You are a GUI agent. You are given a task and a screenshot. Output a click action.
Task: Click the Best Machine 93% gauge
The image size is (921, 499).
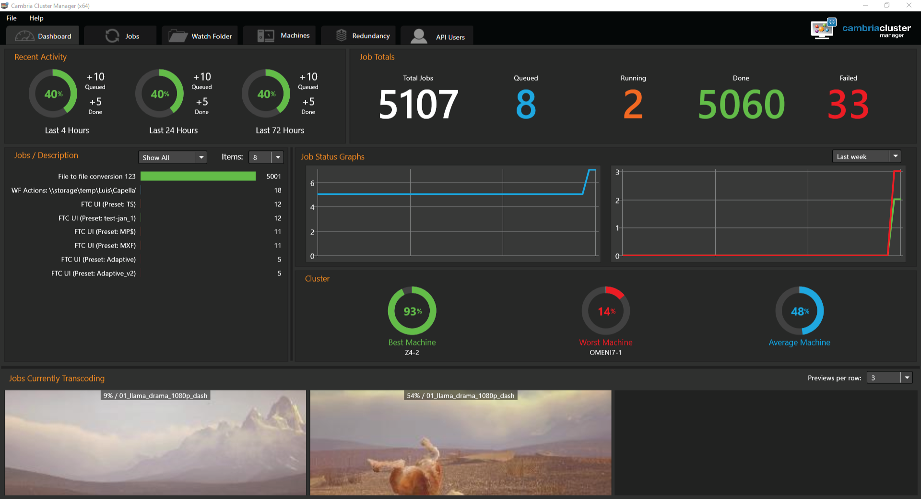(412, 311)
